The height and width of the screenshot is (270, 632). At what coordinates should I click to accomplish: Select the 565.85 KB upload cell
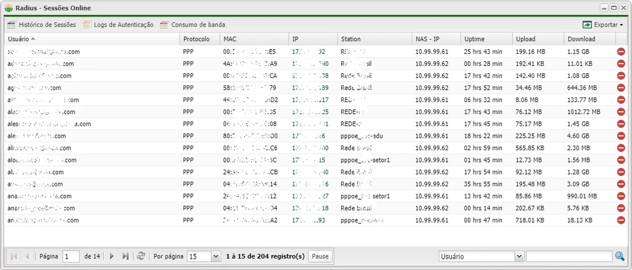point(538,148)
